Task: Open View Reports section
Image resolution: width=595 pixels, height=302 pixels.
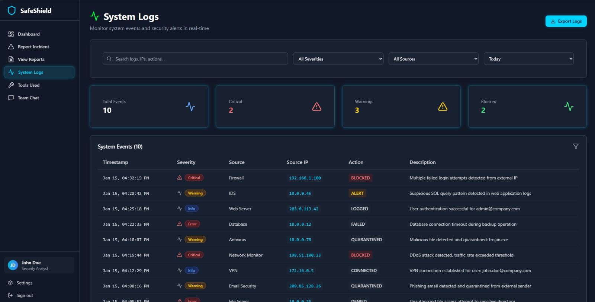Action: [39, 59]
